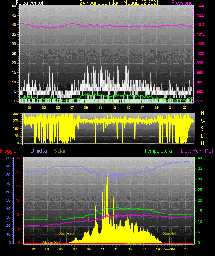Click the pressure axis value 1010

pyautogui.click(x=201, y=34)
